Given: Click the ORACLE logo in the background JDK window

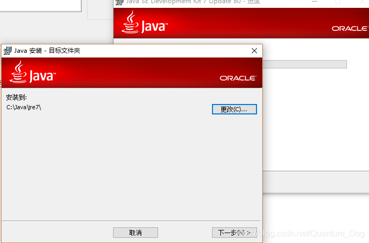Looking at the screenshot, I should tap(350, 28).
